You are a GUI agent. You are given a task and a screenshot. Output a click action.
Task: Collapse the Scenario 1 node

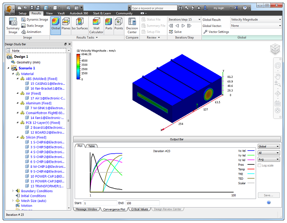(x=8, y=68)
